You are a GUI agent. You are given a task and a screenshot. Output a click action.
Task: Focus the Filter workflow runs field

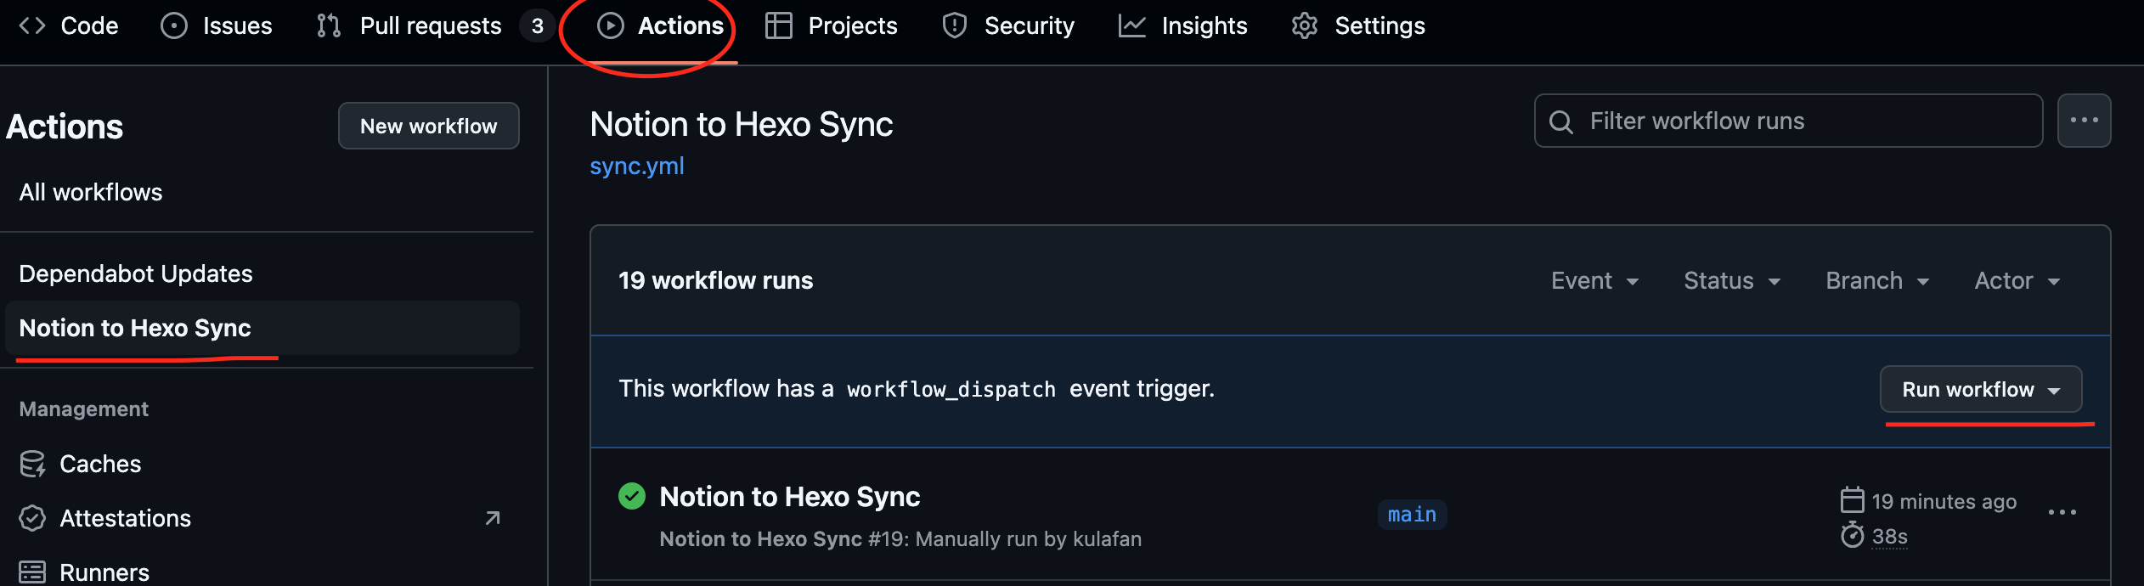click(x=1788, y=121)
